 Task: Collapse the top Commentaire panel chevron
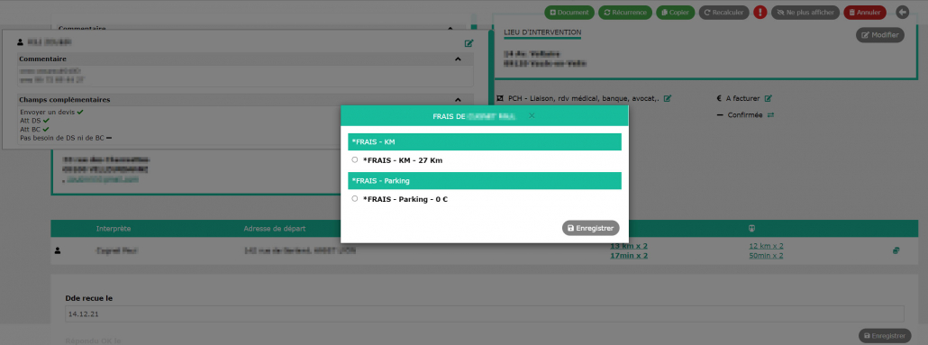point(450,29)
